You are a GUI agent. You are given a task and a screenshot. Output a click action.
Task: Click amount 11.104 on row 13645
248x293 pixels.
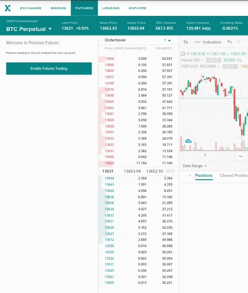(x=142, y=163)
